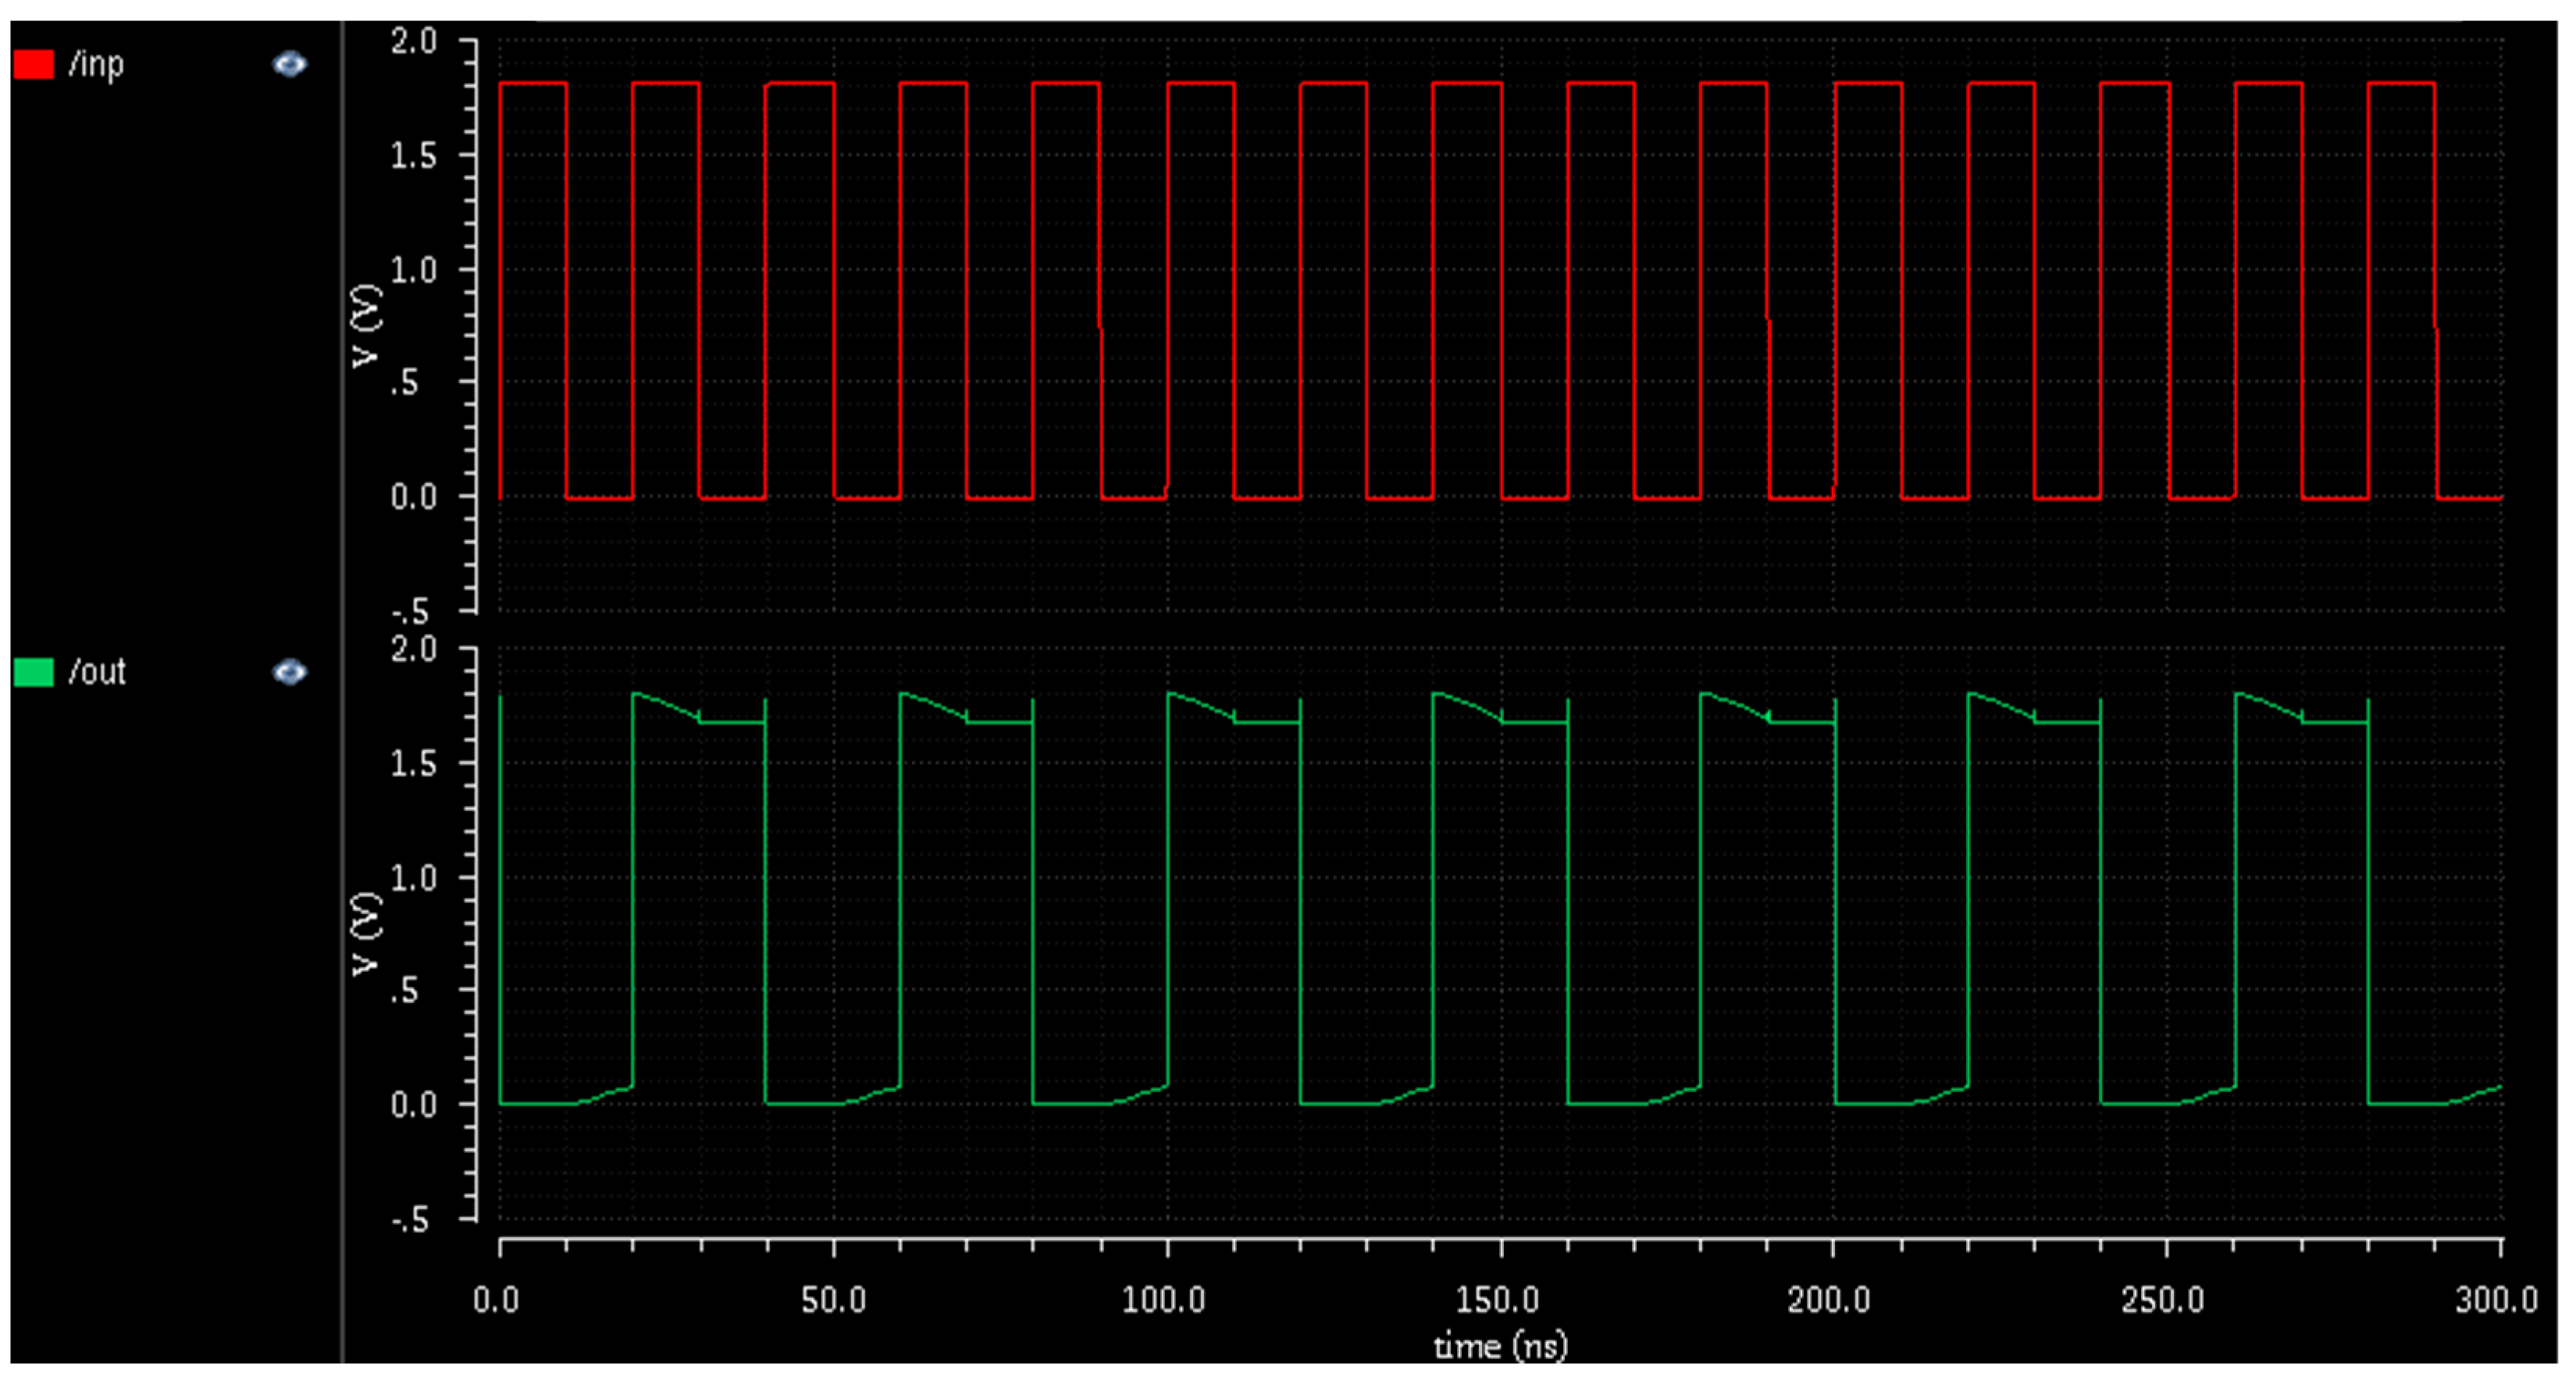Image resolution: width=2576 pixels, height=1391 pixels.
Task: Click the 250.0 tick label on the time axis
Action: 2162,1300
